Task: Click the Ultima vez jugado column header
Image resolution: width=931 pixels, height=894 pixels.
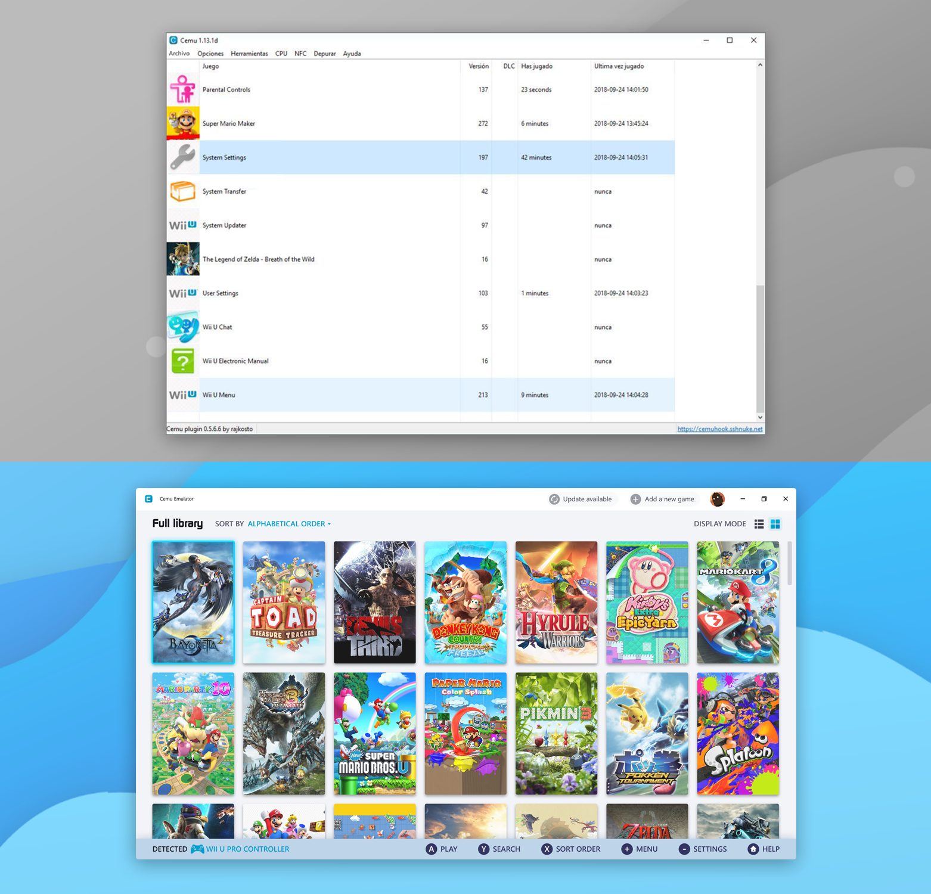Action: 619,66
